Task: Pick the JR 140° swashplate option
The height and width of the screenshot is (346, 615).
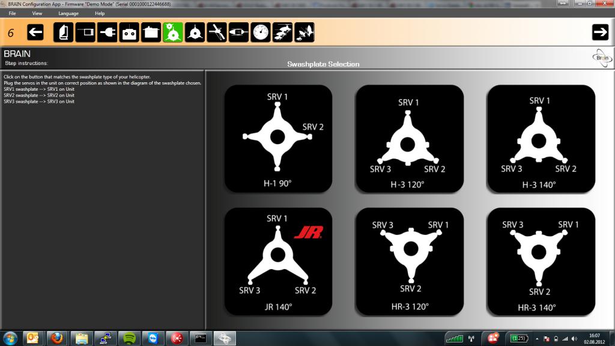Action: (x=278, y=261)
